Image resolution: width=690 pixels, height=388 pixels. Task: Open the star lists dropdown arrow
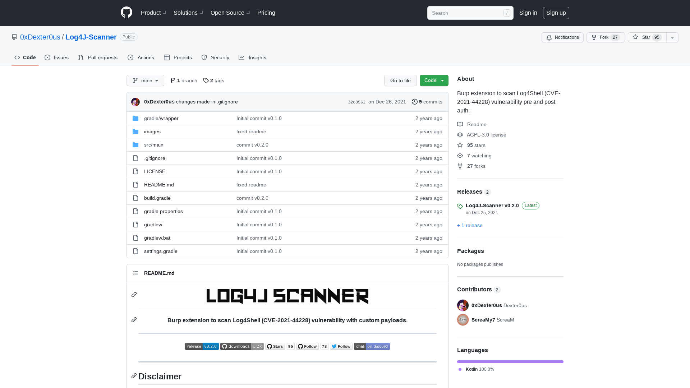click(x=672, y=37)
